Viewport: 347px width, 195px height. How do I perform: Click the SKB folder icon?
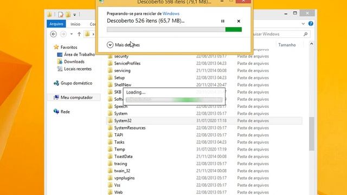[110, 92]
